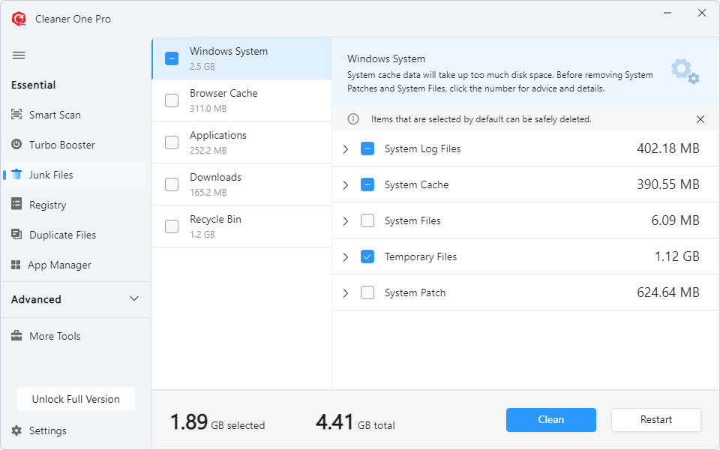The image size is (720, 450).
Task: Open Smart Scan from sidebar icon
Action: [16, 115]
